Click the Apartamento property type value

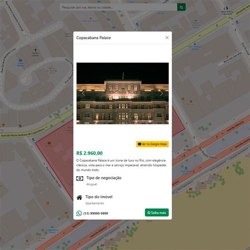(x=94, y=203)
